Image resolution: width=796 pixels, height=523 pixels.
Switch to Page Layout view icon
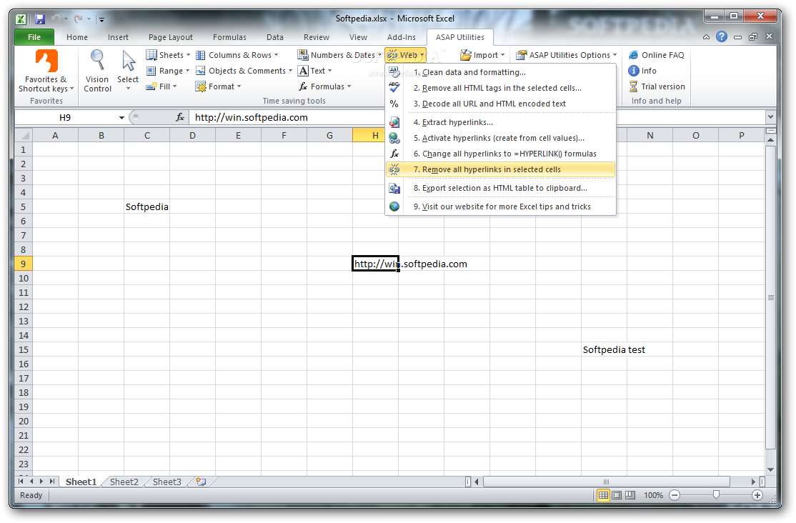point(616,495)
